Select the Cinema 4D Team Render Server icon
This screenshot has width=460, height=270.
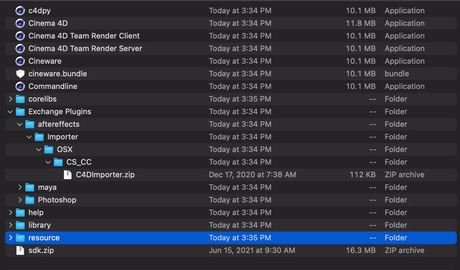[20, 49]
